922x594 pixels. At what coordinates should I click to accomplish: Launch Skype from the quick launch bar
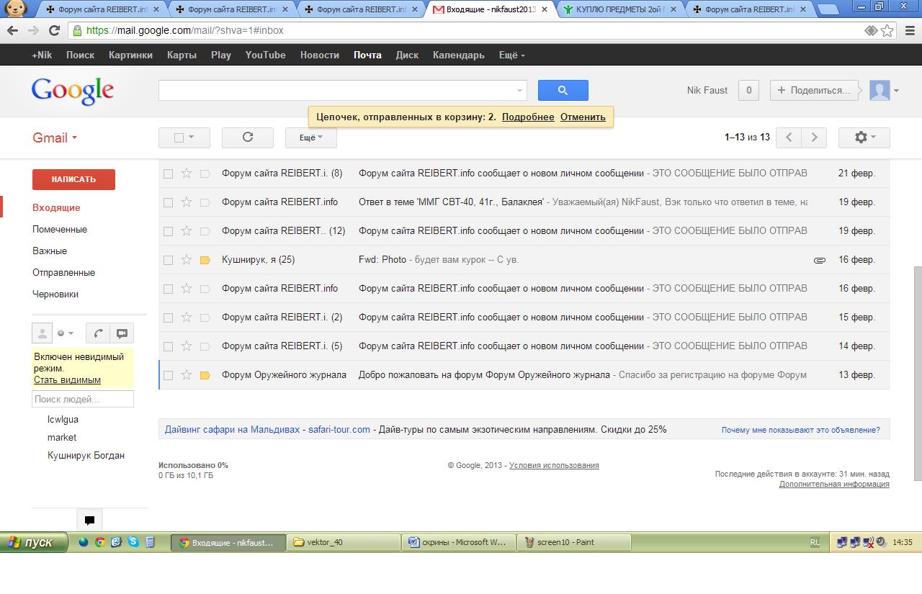click(133, 542)
